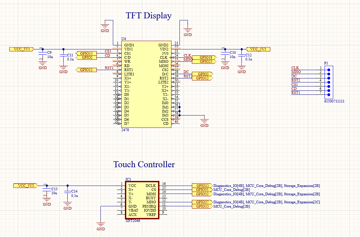Click the IC1 designator text
The width and height of the screenshot is (360, 237).
[x=128, y=179]
